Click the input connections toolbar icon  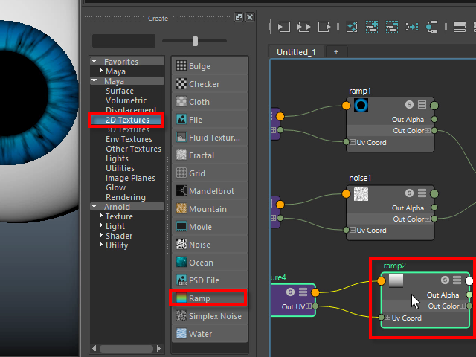point(284,26)
